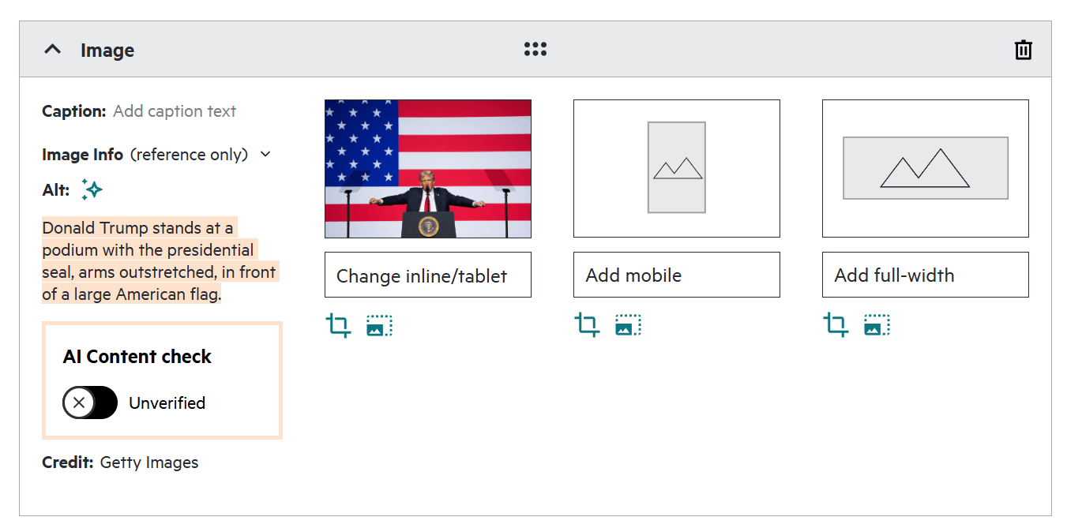Open the crop tool under mobile image

click(587, 324)
